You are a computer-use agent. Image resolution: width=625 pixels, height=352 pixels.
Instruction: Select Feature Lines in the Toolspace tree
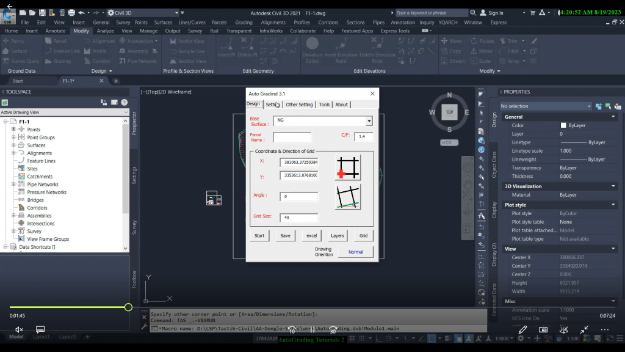click(41, 161)
